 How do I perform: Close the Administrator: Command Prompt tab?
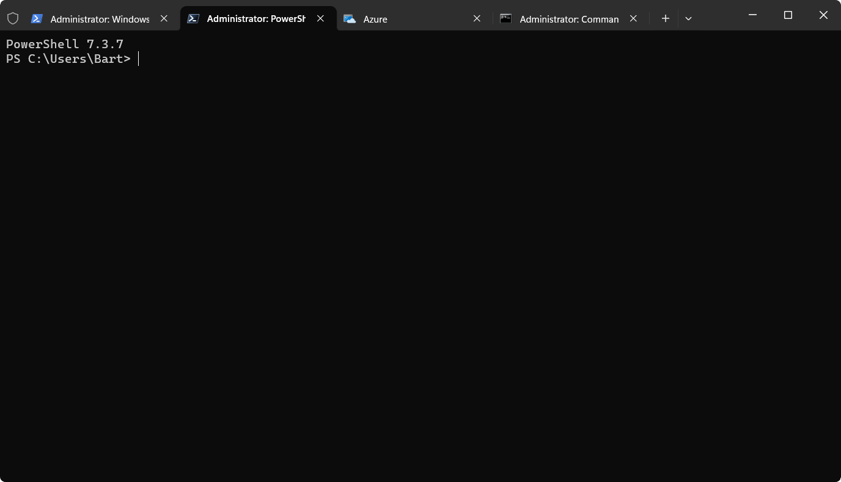tap(633, 18)
